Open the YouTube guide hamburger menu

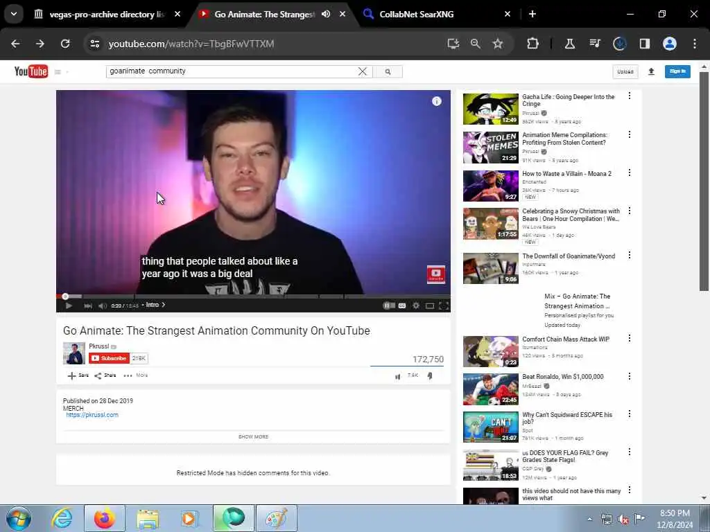(x=58, y=72)
